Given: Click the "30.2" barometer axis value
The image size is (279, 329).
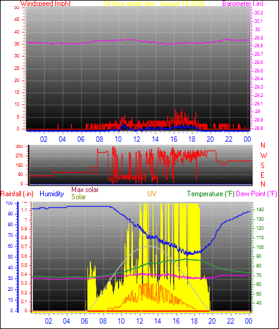Looking at the screenshot, I should click(259, 13).
